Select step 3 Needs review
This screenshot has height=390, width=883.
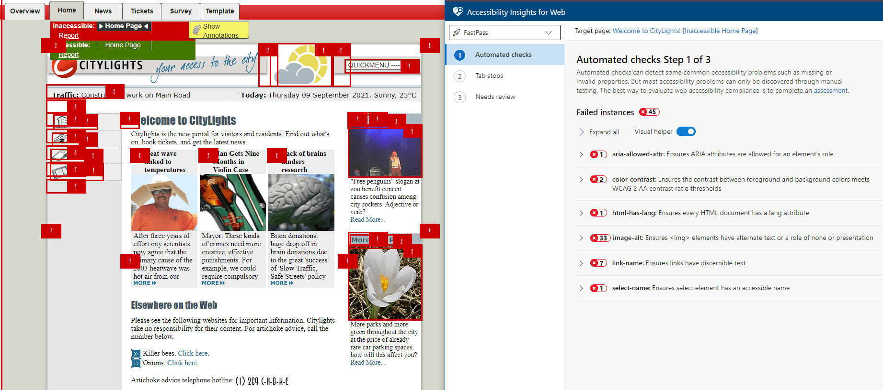pyautogui.click(x=495, y=97)
